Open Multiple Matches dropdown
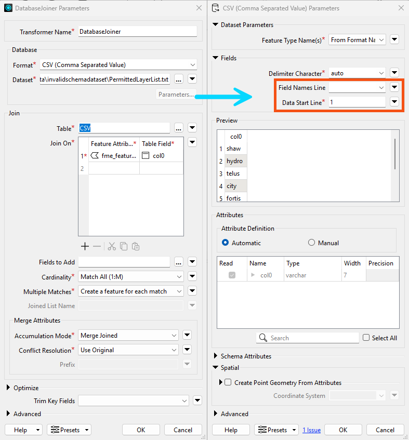This screenshot has width=409, height=440. pyautogui.click(x=131, y=291)
